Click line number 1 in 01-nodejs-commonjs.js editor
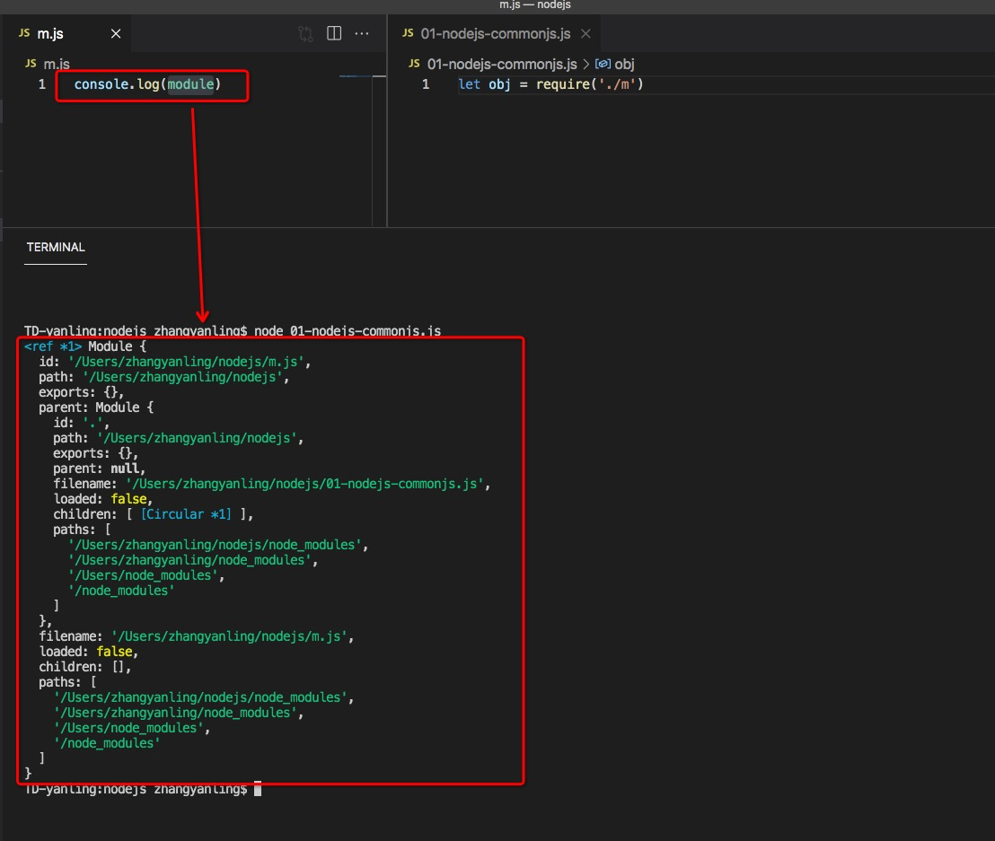 click(426, 84)
